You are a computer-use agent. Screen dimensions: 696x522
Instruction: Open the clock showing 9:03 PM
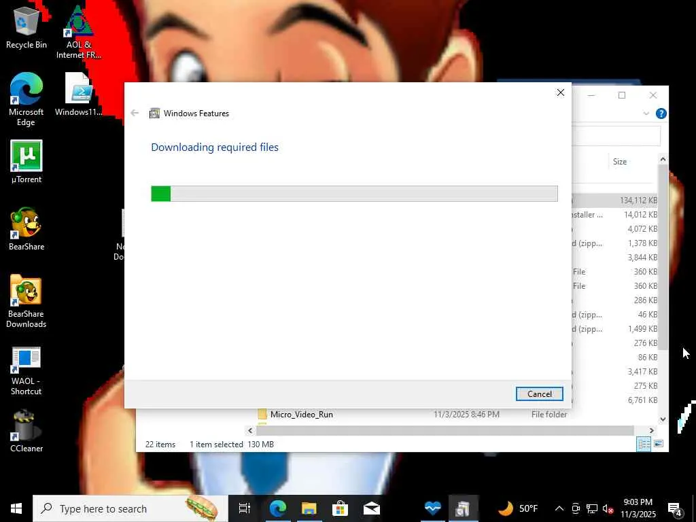tap(638, 508)
